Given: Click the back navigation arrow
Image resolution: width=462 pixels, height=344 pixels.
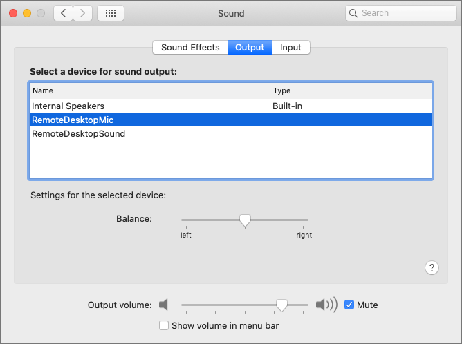Looking at the screenshot, I should pyautogui.click(x=64, y=13).
